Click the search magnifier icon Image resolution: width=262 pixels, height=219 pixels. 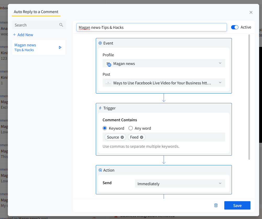click(61, 25)
